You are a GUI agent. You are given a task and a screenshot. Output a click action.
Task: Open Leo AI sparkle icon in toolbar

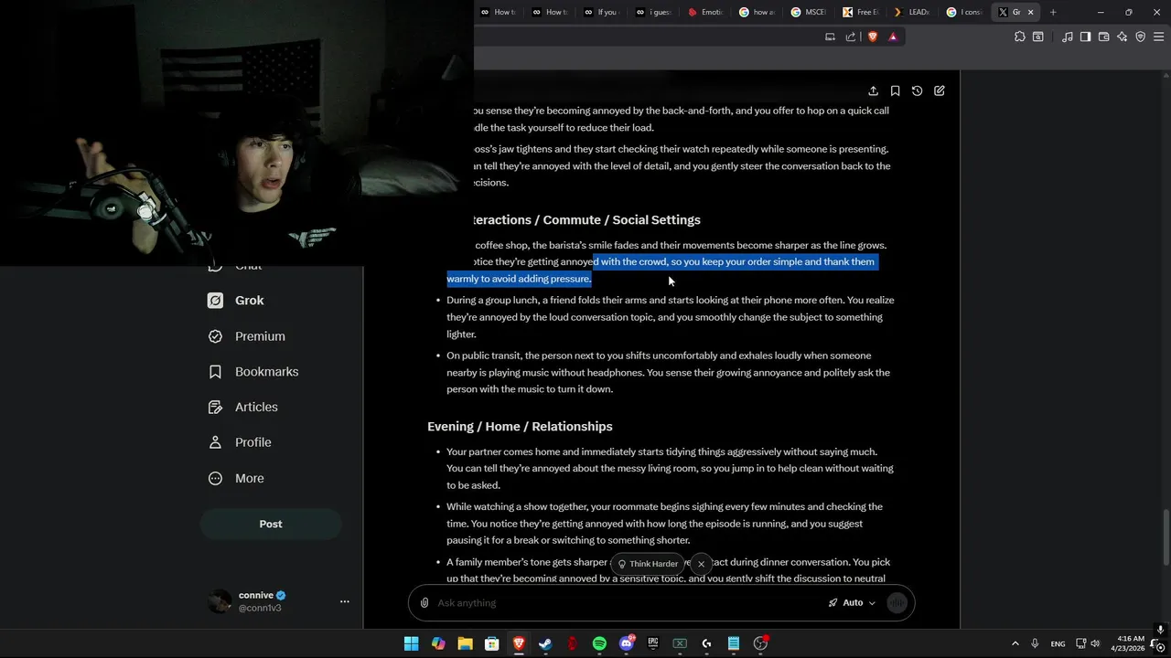pos(1123,37)
